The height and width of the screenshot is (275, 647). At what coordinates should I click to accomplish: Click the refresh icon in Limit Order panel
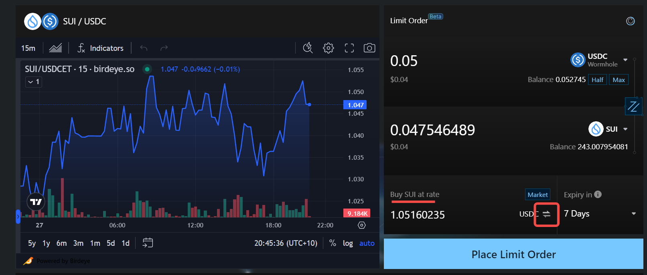(x=630, y=21)
